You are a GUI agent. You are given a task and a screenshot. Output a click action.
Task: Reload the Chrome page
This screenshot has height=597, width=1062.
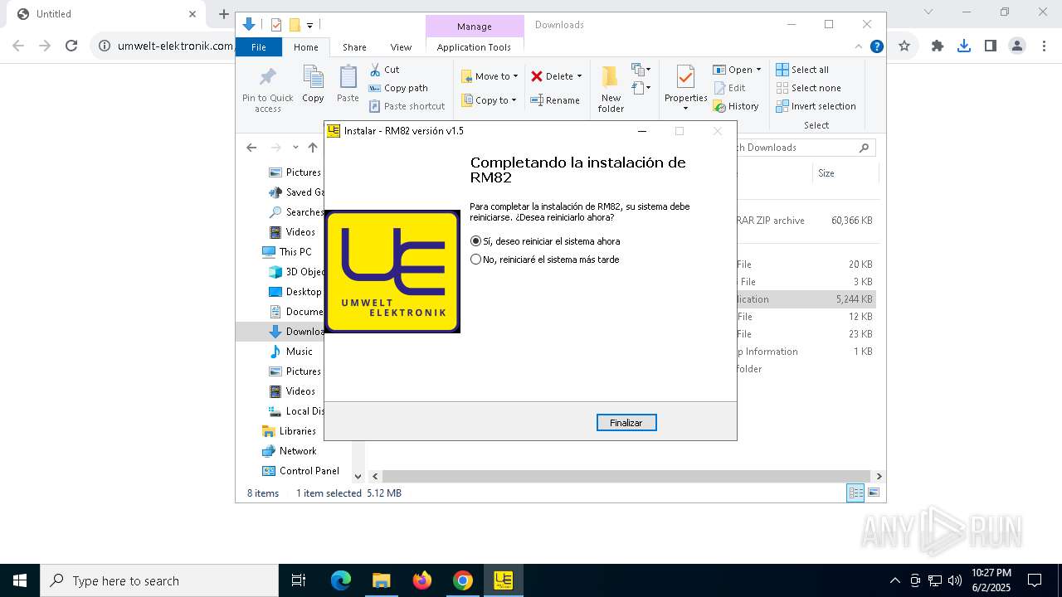tap(71, 46)
